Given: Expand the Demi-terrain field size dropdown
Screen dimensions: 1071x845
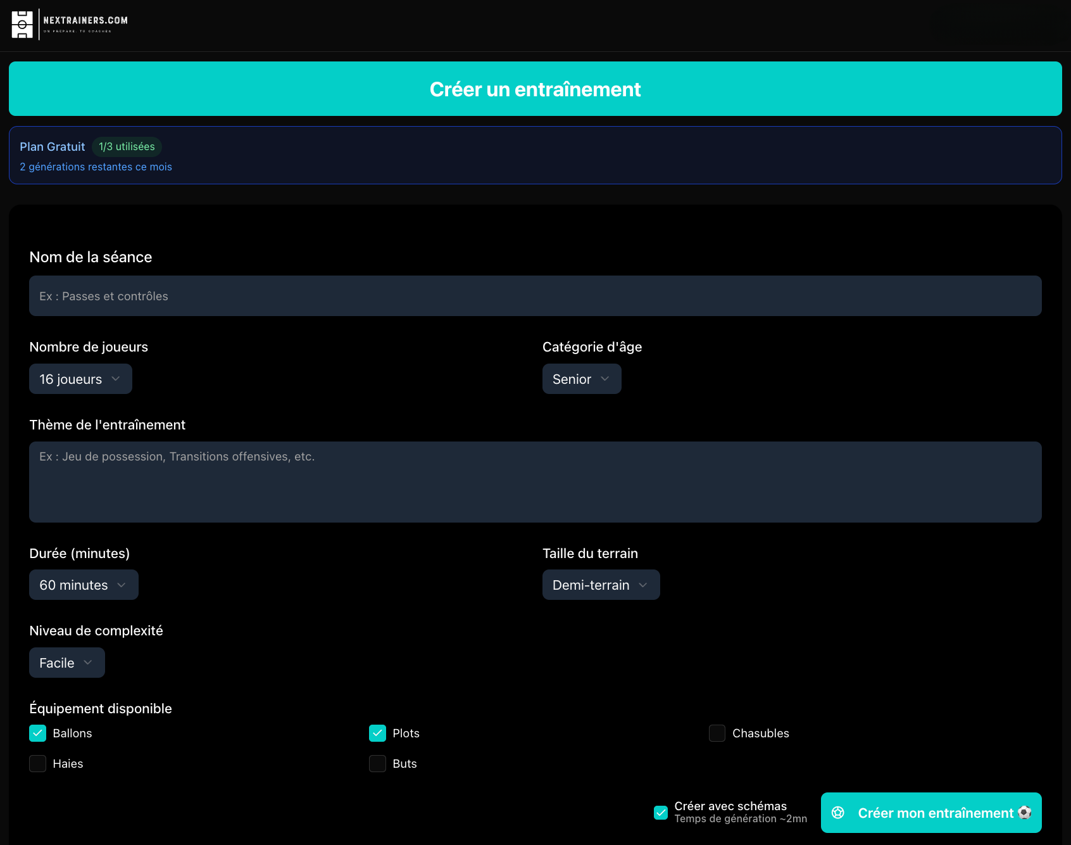Looking at the screenshot, I should click(x=601, y=585).
